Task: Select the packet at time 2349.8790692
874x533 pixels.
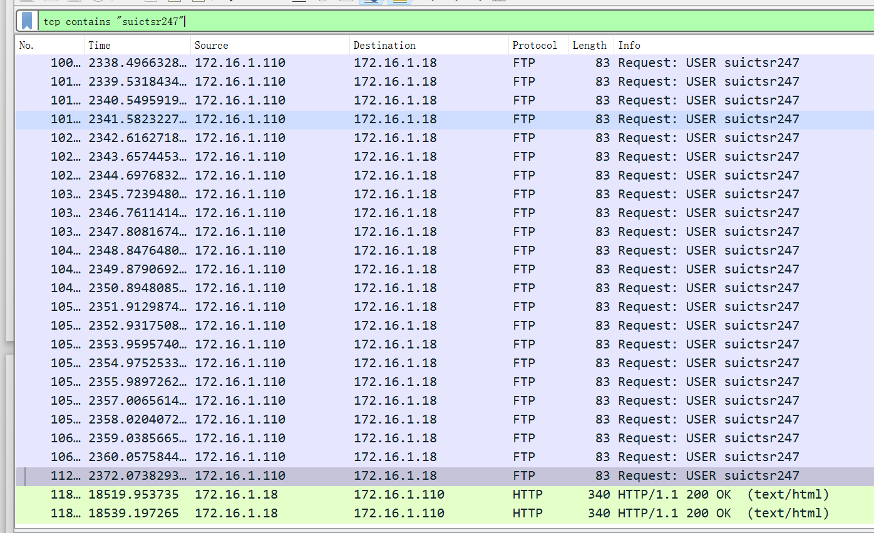Action: pos(445,269)
